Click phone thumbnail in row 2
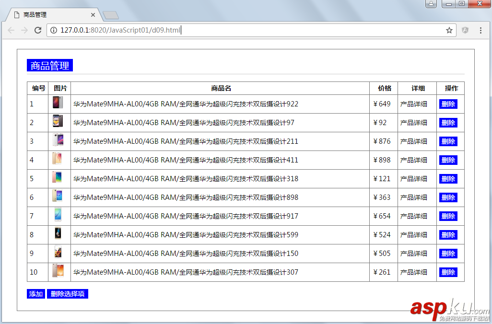492x324 pixels. pyautogui.click(x=58, y=121)
